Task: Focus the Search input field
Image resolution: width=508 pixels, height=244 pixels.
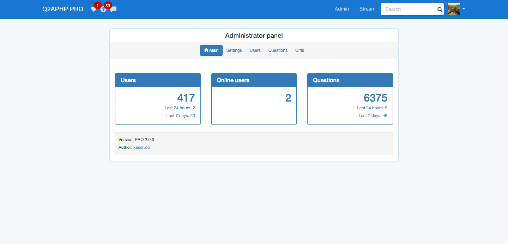Action: tap(409, 10)
